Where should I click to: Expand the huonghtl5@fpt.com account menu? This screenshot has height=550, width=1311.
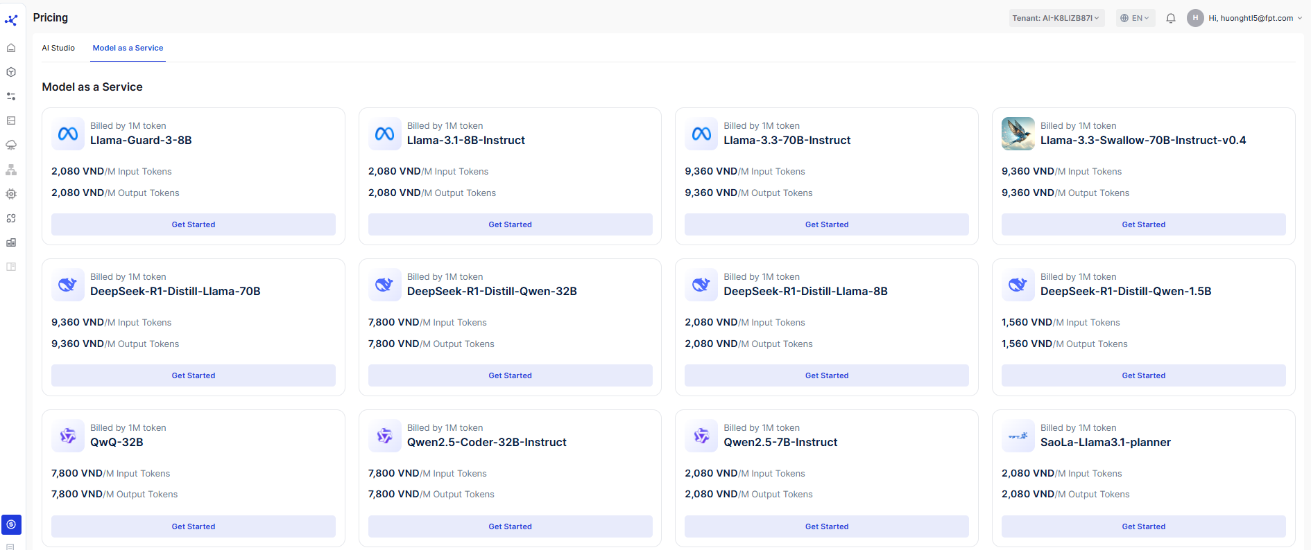pos(1256,18)
